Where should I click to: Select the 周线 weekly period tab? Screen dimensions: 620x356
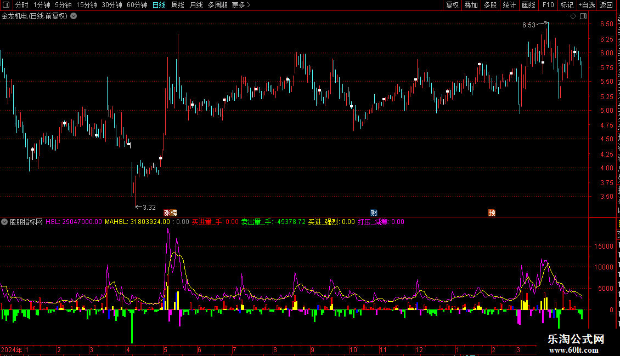pos(178,5)
